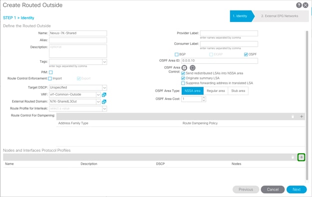Go to step 2 External EPG Networks
This screenshot has height=197, width=312.
pyautogui.click(x=280, y=16)
